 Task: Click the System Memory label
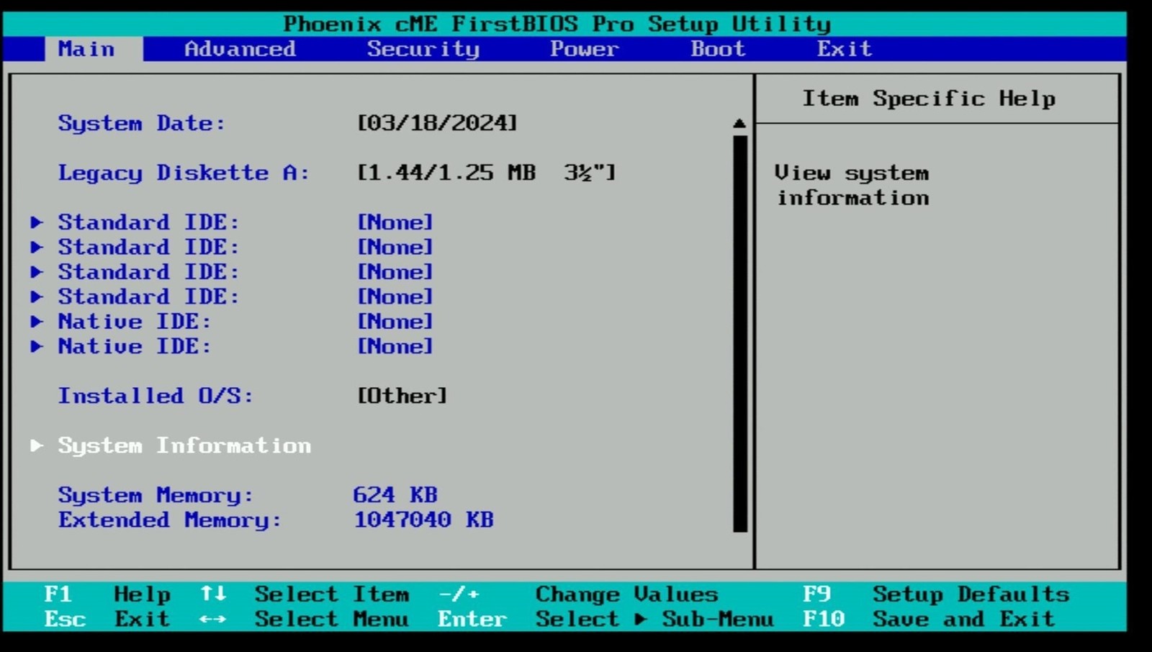pyautogui.click(x=156, y=495)
